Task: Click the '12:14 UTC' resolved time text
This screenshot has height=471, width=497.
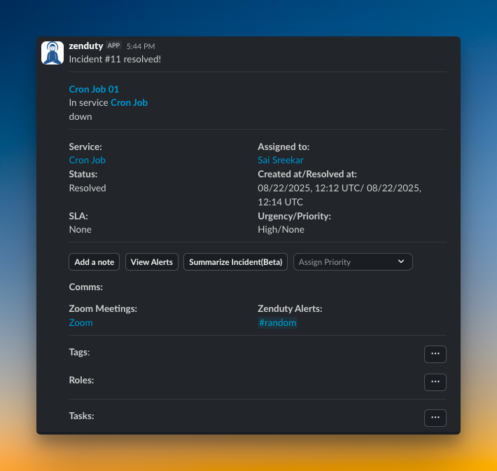Action: [x=280, y=202]
